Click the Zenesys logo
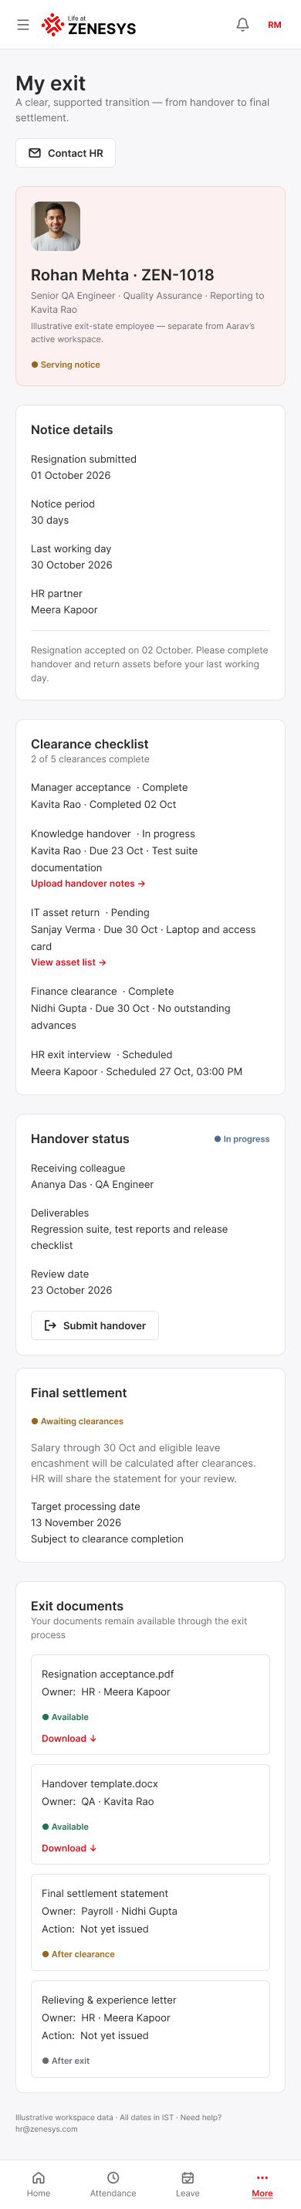301x2209 pixels. pyautogui.click(x=88, y=25)
